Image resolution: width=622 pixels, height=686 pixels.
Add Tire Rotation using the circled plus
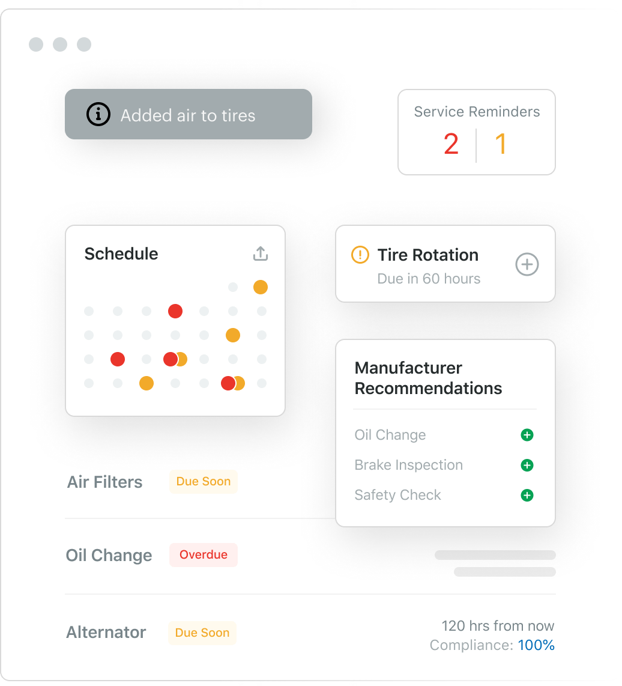(x=527, y=264)
